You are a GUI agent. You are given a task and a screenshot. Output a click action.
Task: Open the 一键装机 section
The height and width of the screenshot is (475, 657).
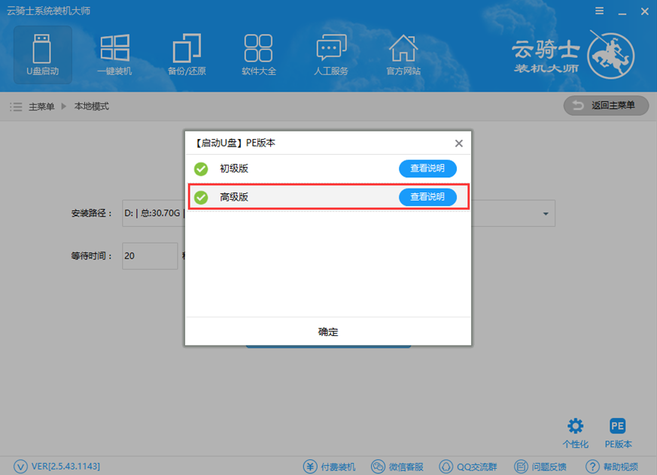coord(114,55)
